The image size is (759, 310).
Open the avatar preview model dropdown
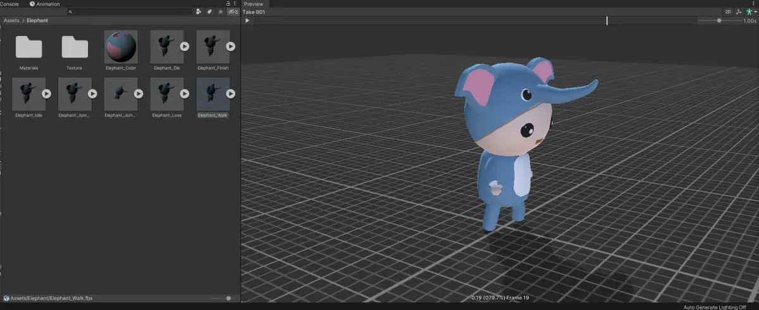(x=750, y=12)
